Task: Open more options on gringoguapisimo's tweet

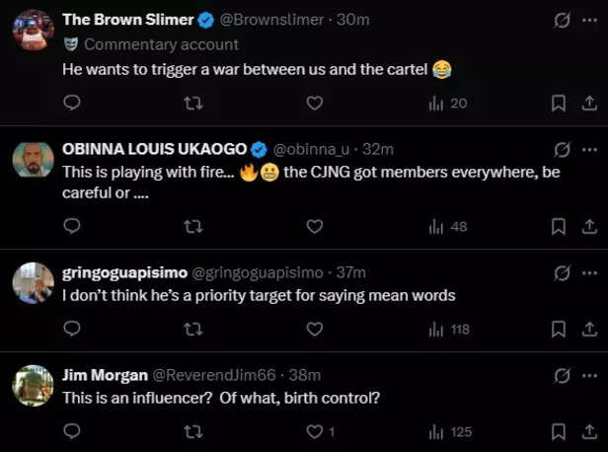Action: pos(589,272)
